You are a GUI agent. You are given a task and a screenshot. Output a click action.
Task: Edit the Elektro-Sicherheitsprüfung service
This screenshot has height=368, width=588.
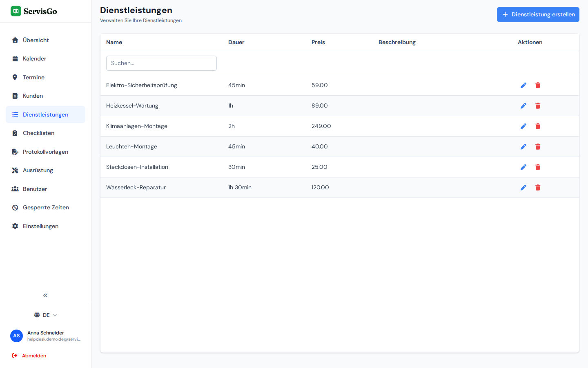[523, 85]
